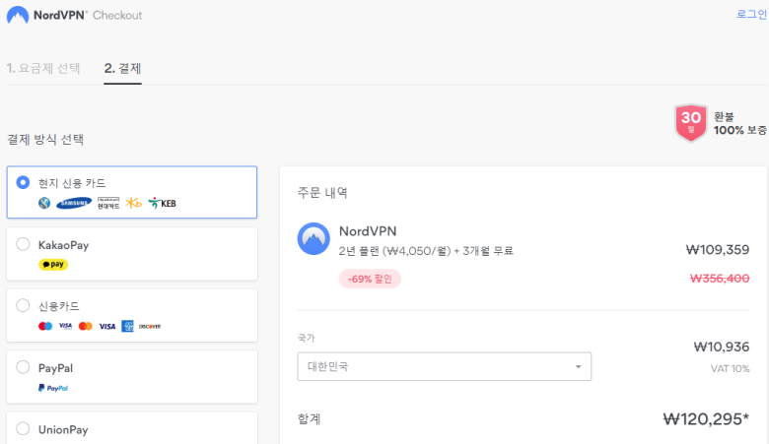This screenshot has height=444, width=769.
Task: Click the Hyundai card logo
Action: pos(108,203)
